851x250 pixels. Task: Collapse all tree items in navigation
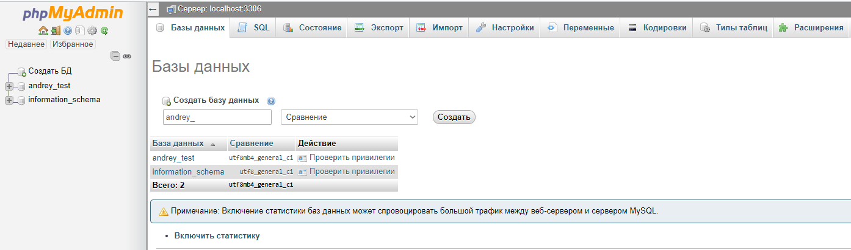point(115,56)
